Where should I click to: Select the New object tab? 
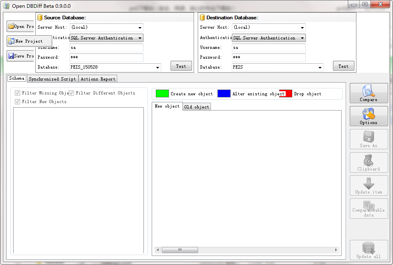point(167,106)
